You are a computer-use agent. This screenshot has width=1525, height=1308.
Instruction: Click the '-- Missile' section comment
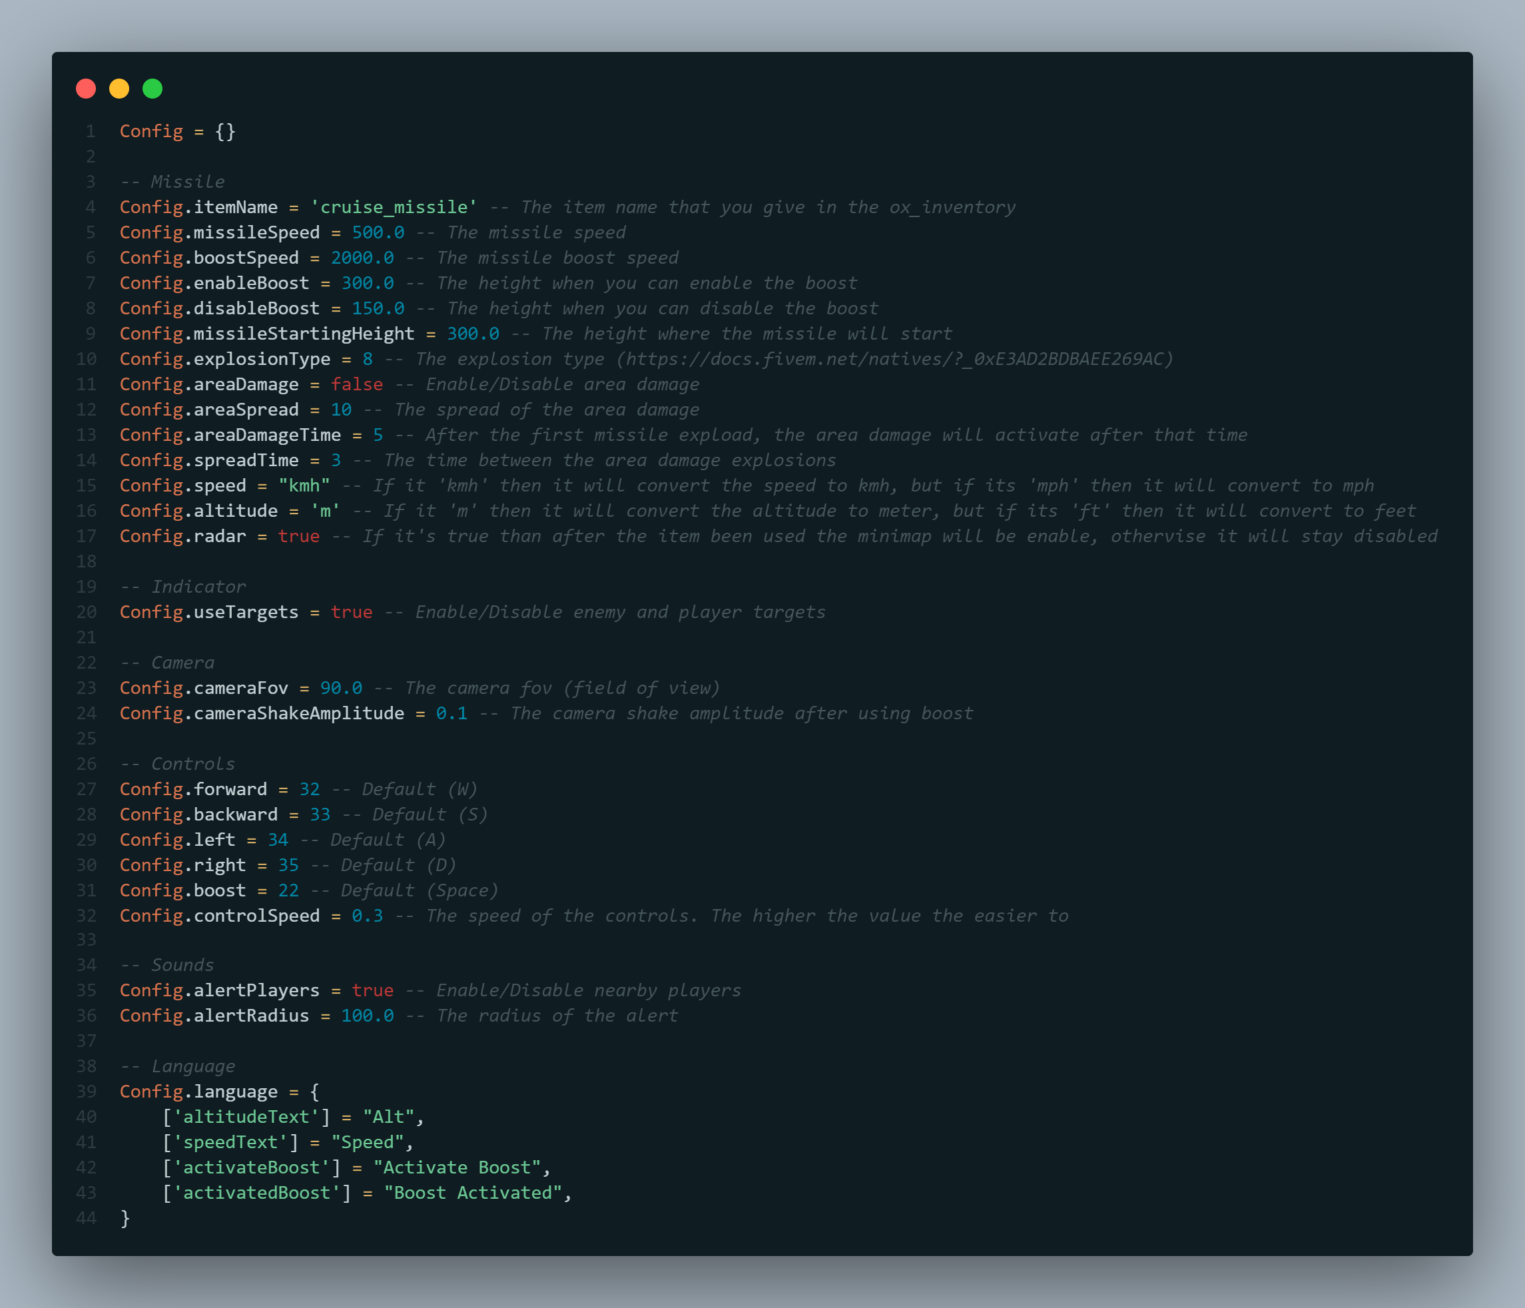pos(172,182)
